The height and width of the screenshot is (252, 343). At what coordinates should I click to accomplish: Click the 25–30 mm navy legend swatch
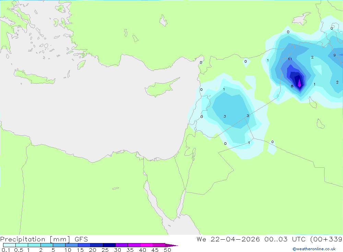[109, 245]
